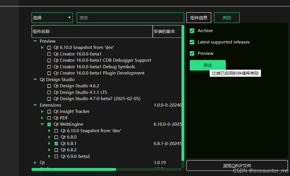Uncheck Latest supported releases checkbox
This screenshot has width=290, height=176.
(192, 42)
